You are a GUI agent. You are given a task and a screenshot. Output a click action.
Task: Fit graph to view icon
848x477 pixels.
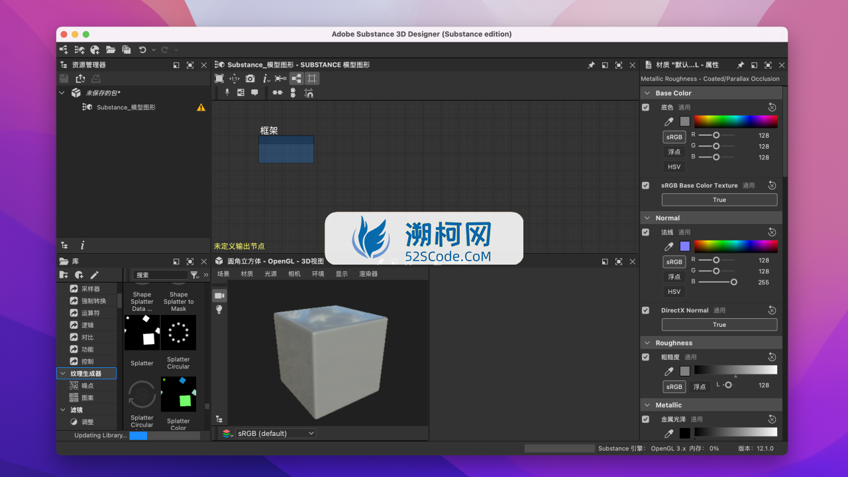point(219,78)
